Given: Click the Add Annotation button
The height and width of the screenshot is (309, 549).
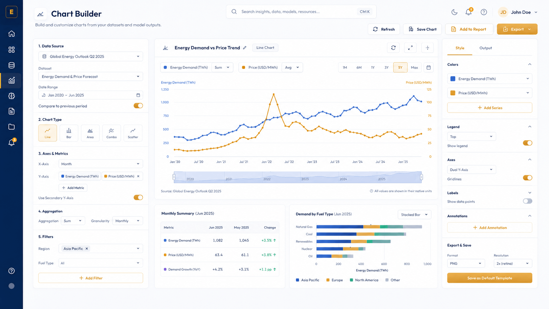Looking at the screenshot, I should [x=490, y=228].
